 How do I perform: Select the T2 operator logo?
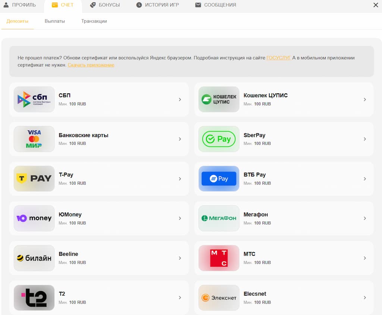(34, 298)
